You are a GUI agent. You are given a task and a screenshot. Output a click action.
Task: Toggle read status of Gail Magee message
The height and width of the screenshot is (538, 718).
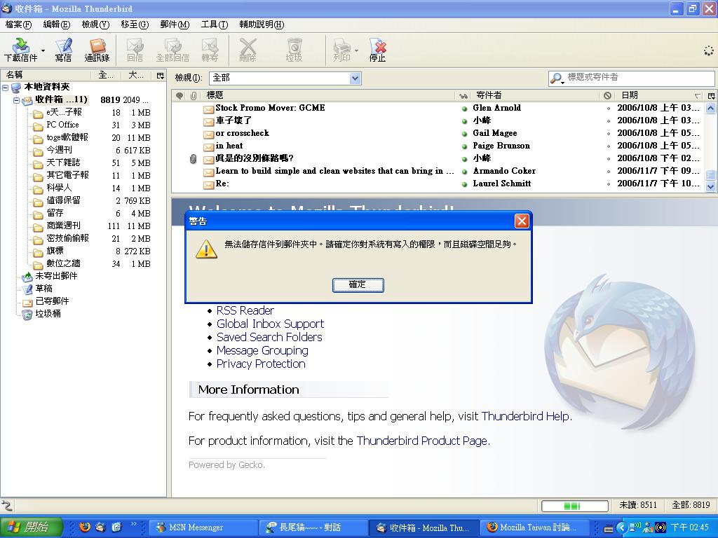(464, 134)
